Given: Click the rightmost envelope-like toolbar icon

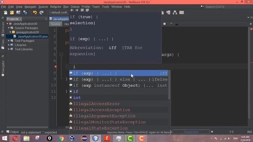Looking at the screenshot, I should (x=181, y=13).
